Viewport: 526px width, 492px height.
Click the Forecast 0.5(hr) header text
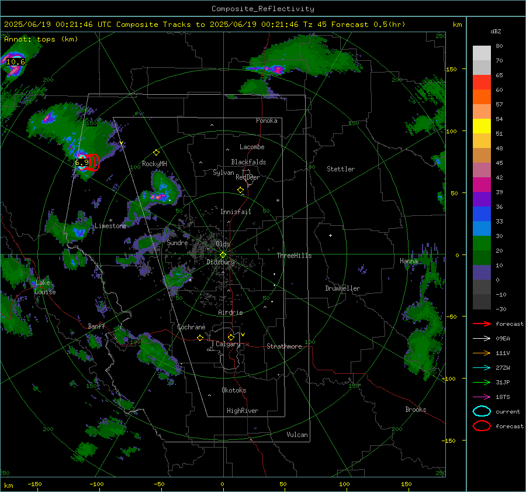click(368, 25)
